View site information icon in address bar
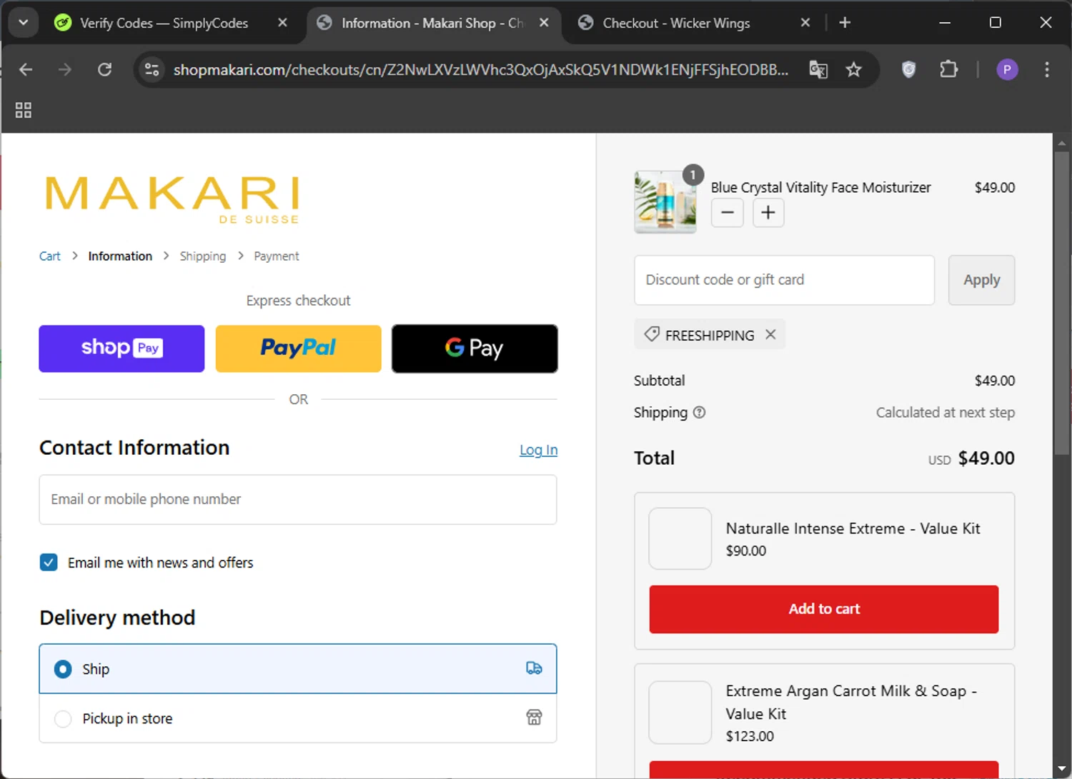 tap(152, 69)
